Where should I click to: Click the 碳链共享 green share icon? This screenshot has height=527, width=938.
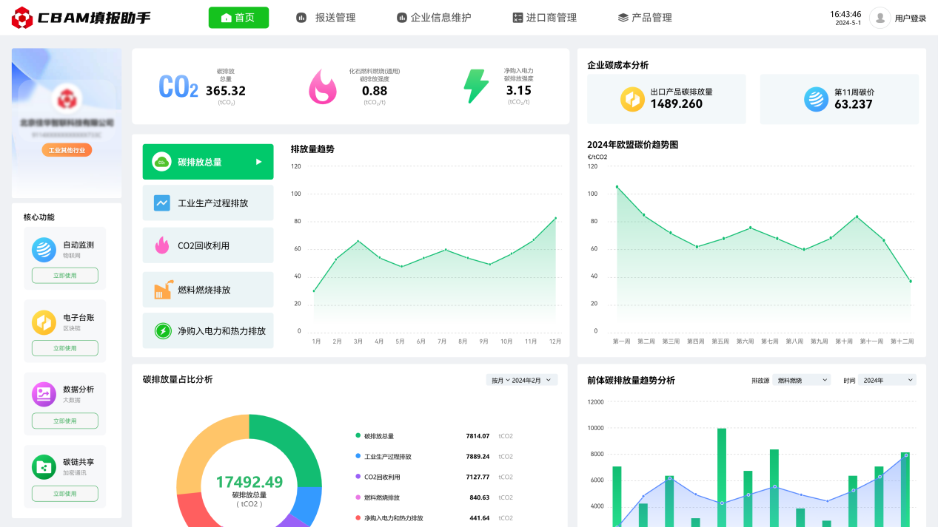tap(44, 466)
